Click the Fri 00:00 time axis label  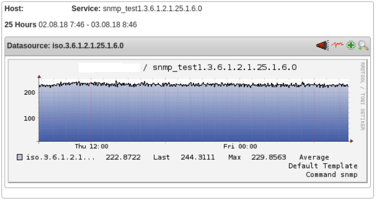(x=240, y=146)
